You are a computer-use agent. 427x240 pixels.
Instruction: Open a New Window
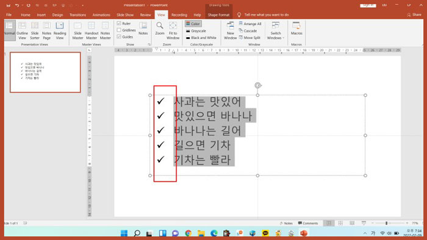point(231,30)
